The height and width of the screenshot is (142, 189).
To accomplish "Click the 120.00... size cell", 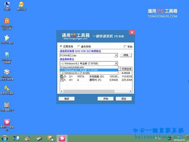I will [114, 76].
